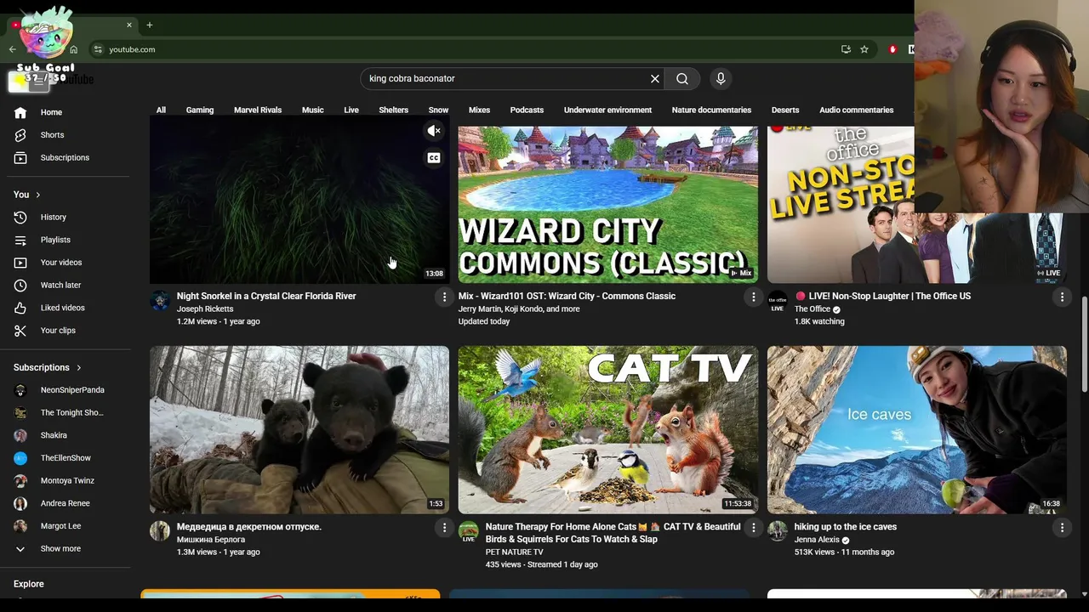Open Wizard City Commons thumbnail
This screenshot has width=1089, height=612.
[607, 205]
